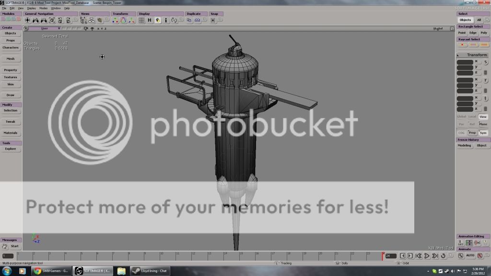Click the play forward button
The image size is (491, 276).
click(x=427, y=256)
